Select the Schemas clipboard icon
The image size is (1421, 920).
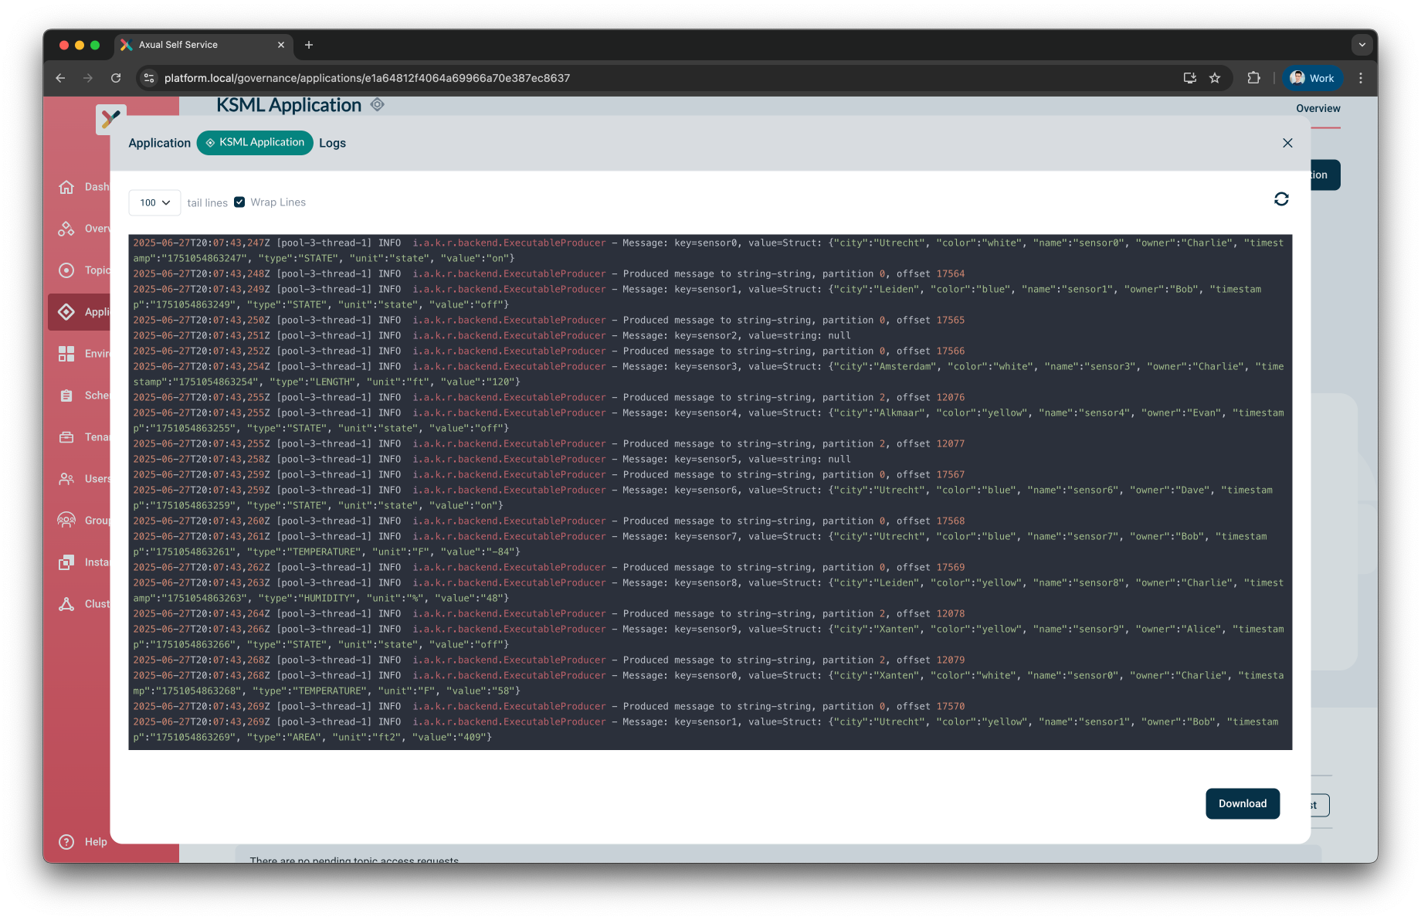point(67,395)
